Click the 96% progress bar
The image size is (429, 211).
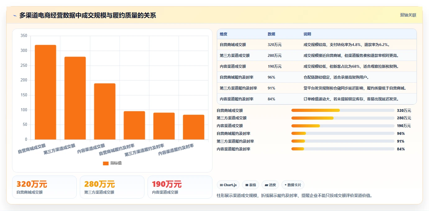[x=343, y=134]
